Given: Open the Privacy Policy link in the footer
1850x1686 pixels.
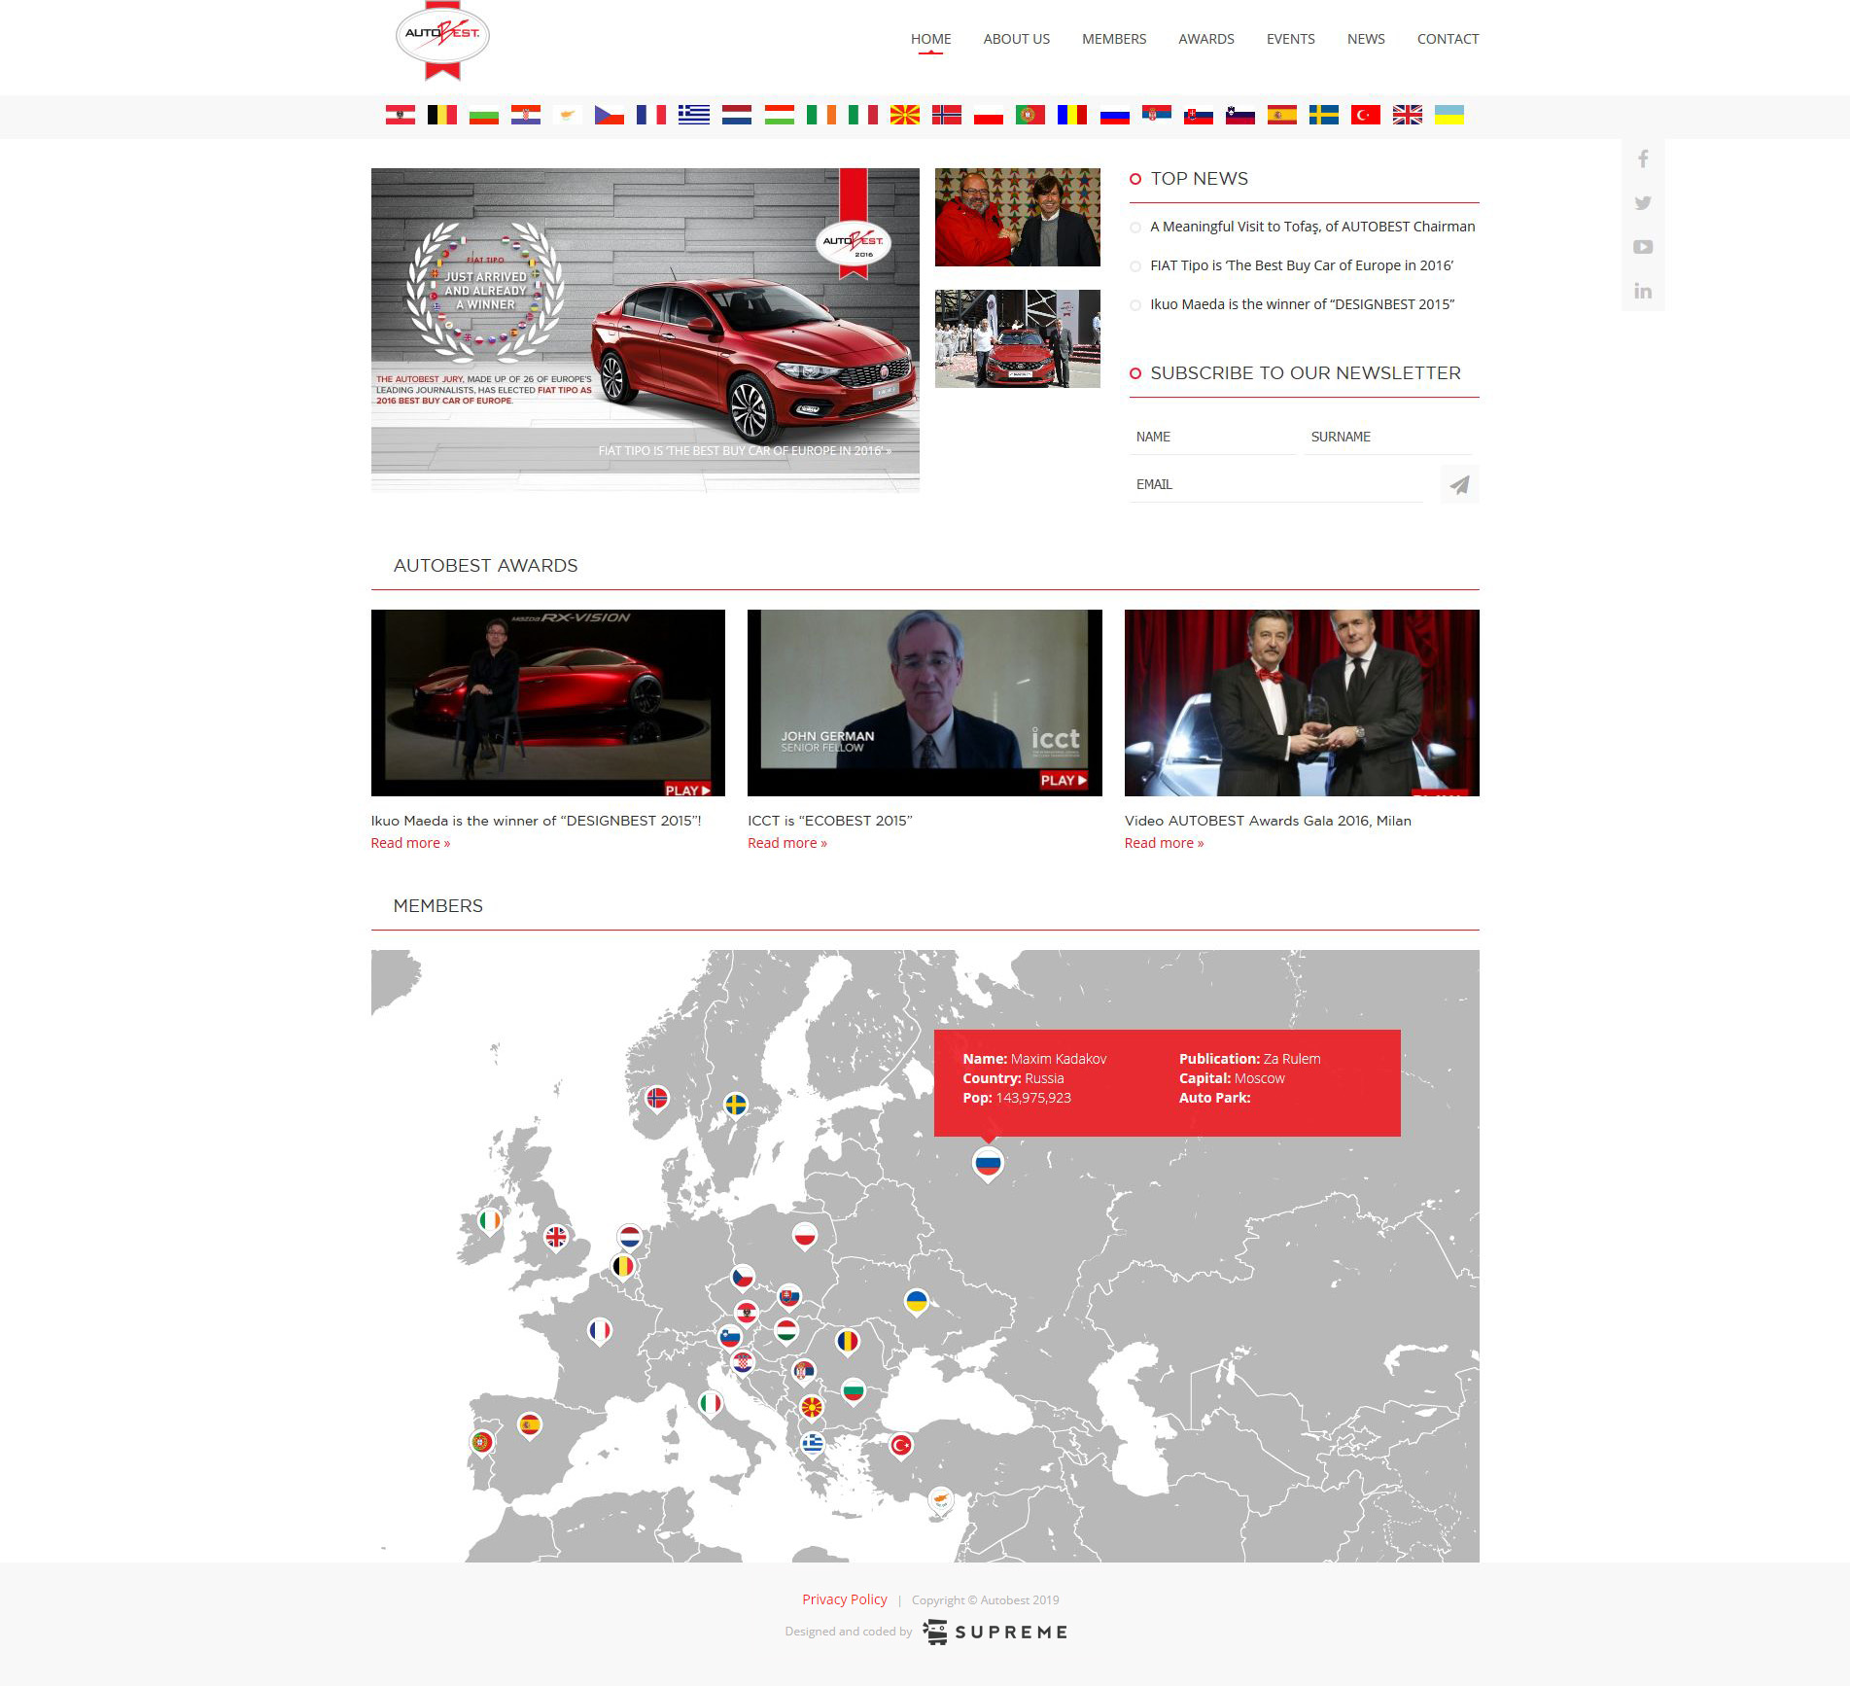Looking at the screenshot, I should (845, 1599).
